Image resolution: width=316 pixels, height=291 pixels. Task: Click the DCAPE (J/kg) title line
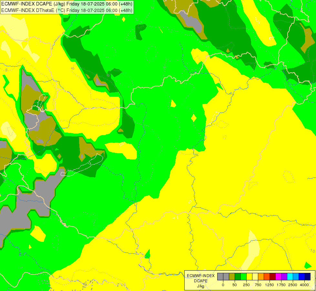pyautogui.click(x=67, y=4)
